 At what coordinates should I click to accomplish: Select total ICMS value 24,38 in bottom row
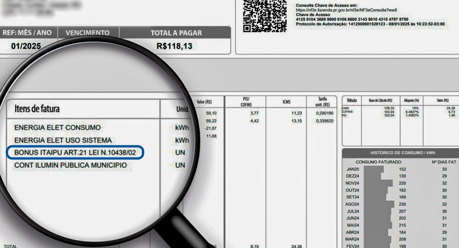(296, 246)
